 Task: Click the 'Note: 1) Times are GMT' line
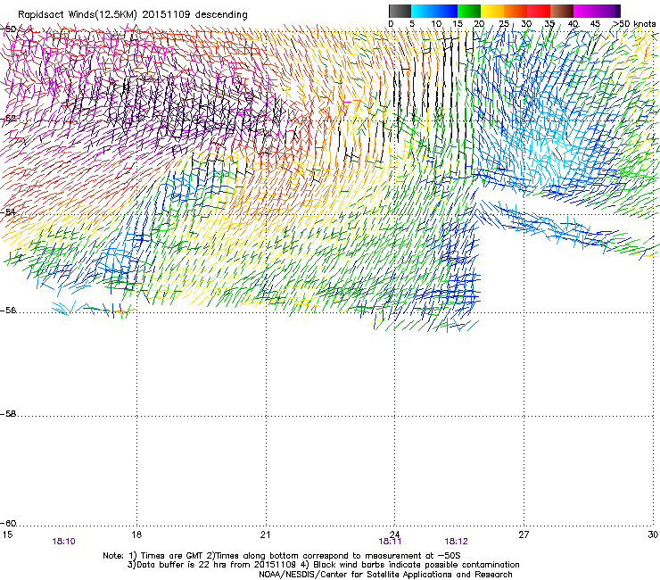282,556
